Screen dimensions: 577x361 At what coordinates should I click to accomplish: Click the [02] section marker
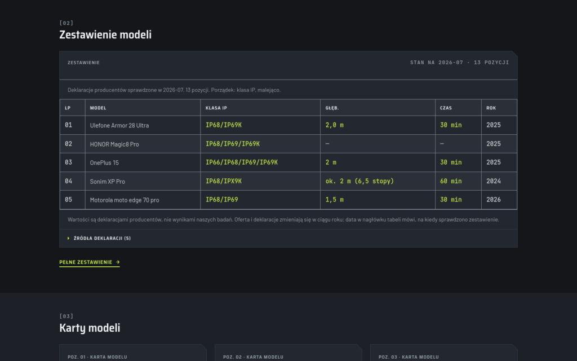point(66,23)
